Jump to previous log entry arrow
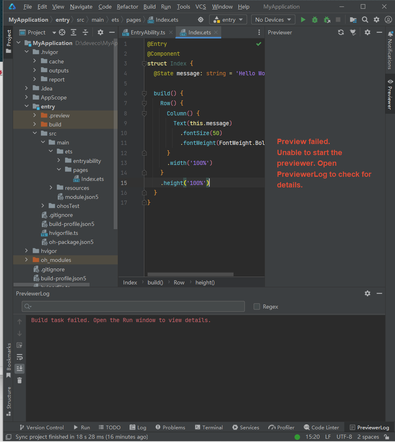Image resolution: width=395 pixels, height=442 pixels. [x=20, y=322]
